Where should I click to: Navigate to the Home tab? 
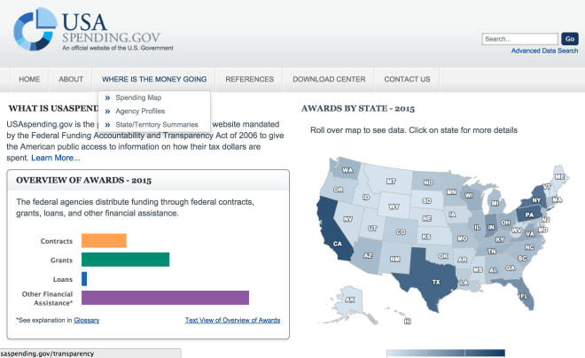29,79
